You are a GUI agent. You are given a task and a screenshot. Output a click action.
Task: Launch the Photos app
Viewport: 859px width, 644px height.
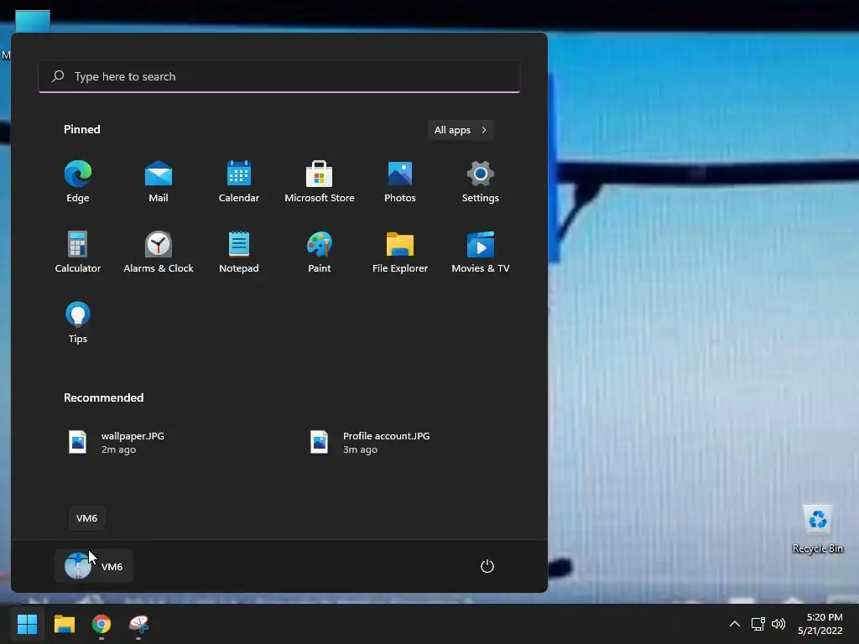400,181
